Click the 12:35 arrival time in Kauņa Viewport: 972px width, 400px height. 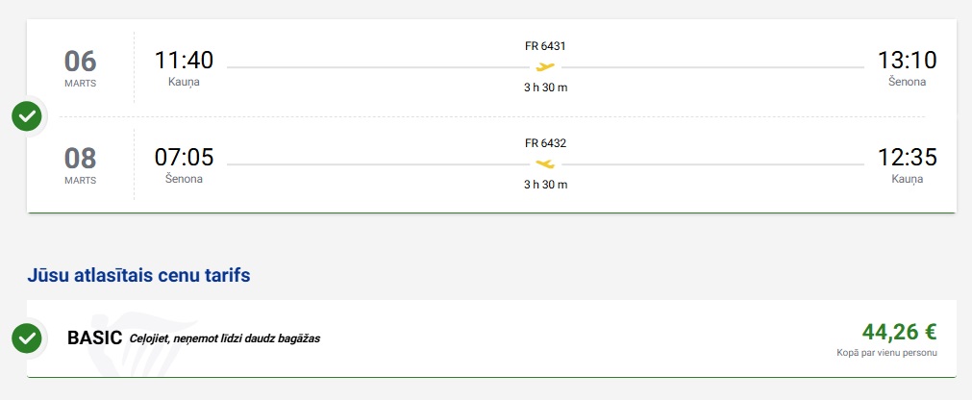coord(907,158)
